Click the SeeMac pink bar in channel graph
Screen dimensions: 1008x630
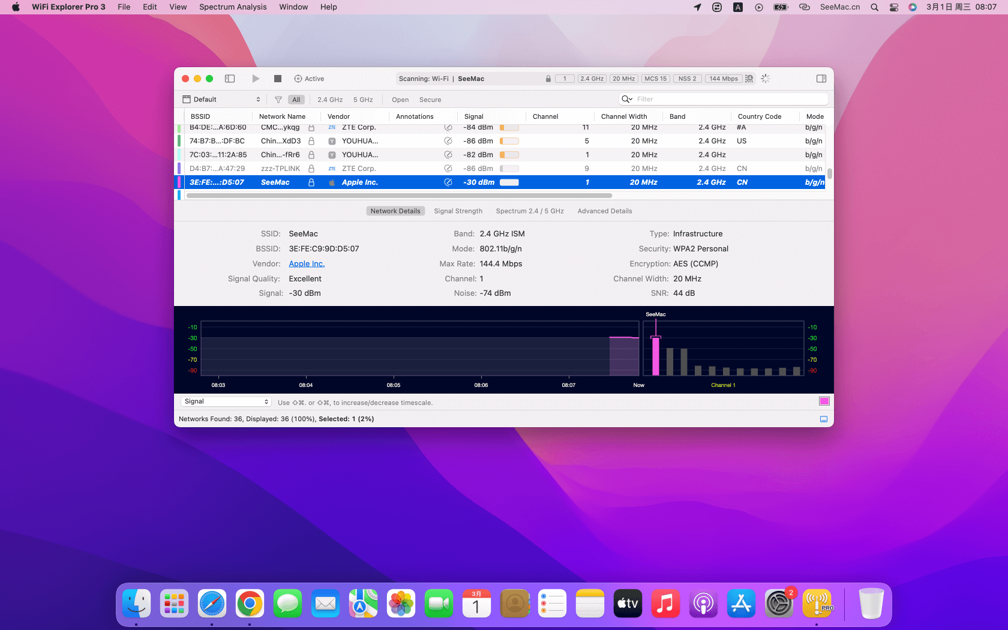tap(656, 356)
